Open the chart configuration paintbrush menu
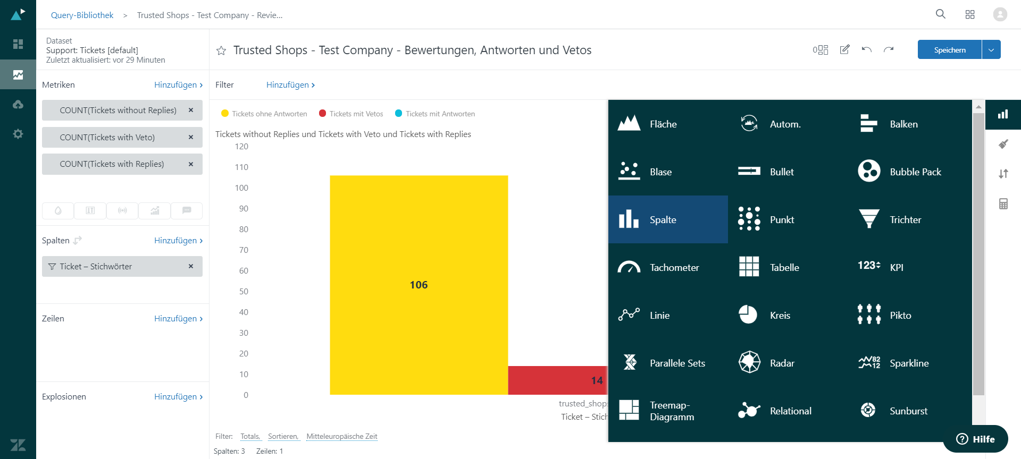The width and height of the screenshot is (1021, 459). coord(1003,144)
